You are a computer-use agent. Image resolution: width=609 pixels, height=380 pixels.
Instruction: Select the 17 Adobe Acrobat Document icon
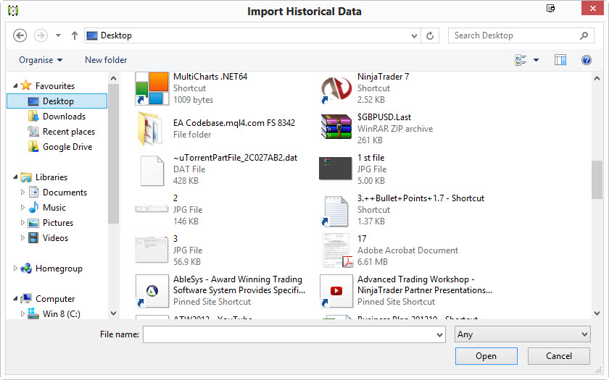coord(336,250)
